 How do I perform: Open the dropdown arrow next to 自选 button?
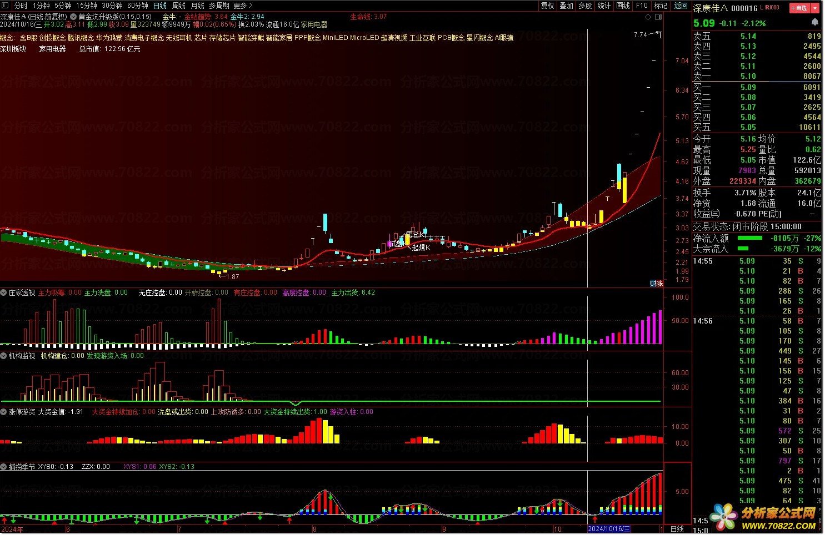(x=816, y=8)
